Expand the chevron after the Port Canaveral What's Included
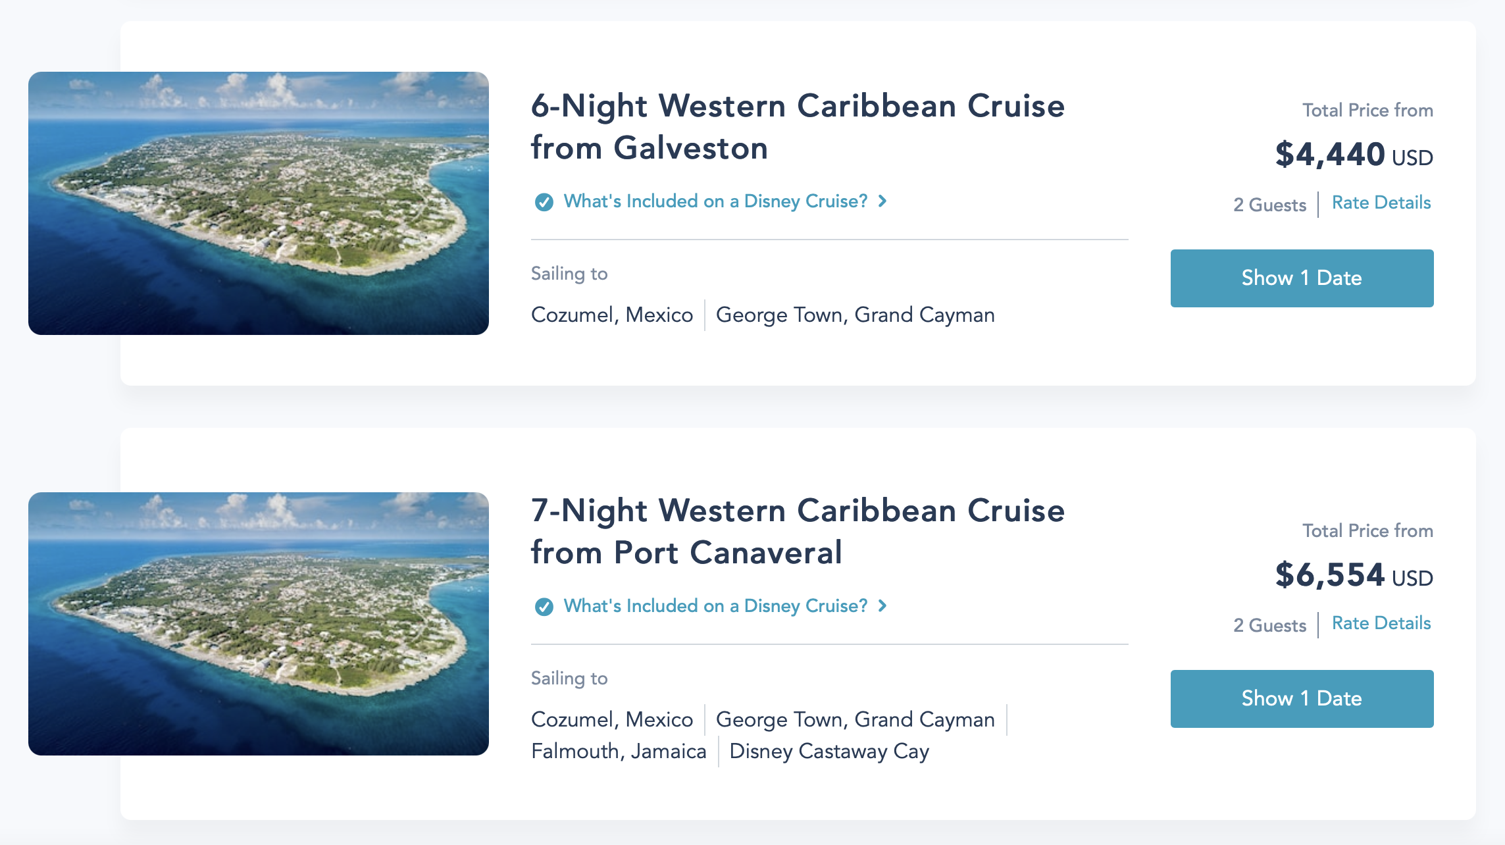Image resolution: width=1505 pixels, height=845 pixels. pyautogui.click(x=882, y=606)
